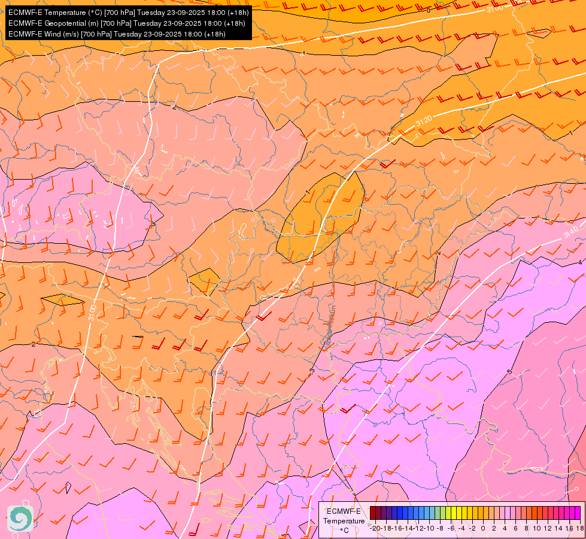Click the -4 value on the legend scale
Viewport: 586px width, 539px height.
pyautogui.click(x=461, y=529)
